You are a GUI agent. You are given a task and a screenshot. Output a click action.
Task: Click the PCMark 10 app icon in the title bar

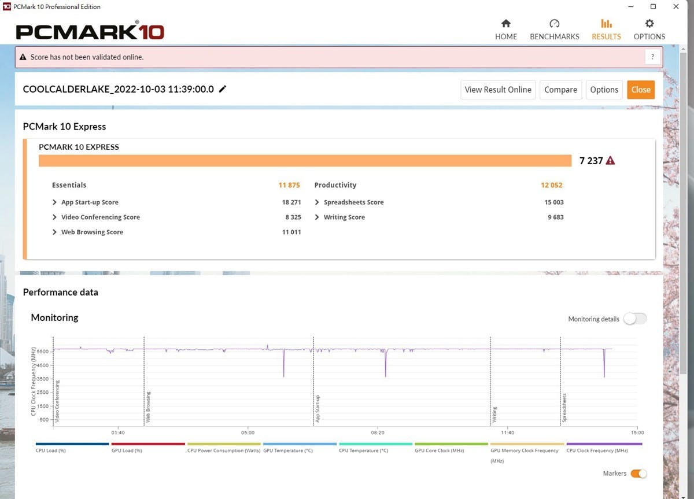coord(6,6)
